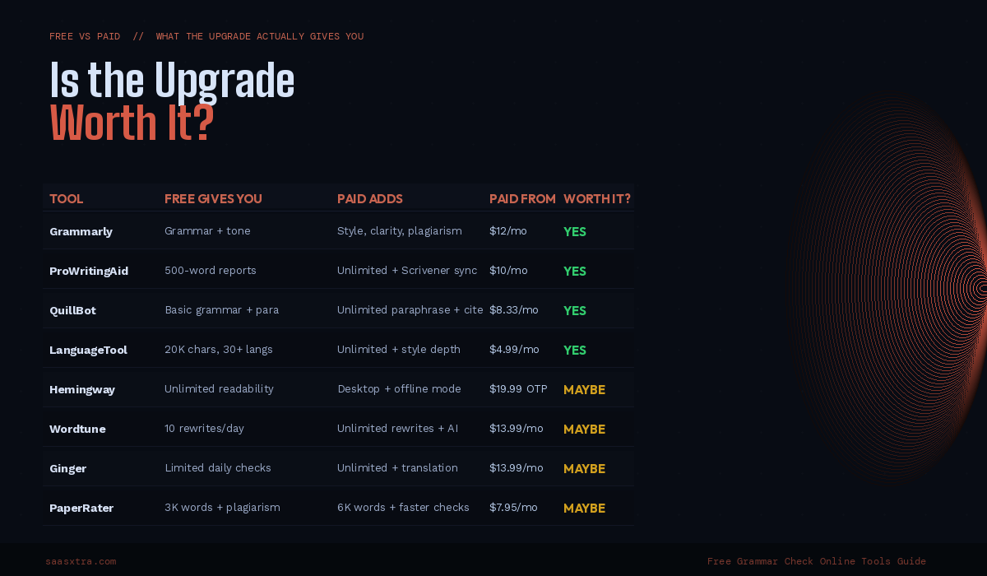Select the MAYBE verdict for Hemingway
The width and height of the screenshot is (987, 576).
tap(584, 390)
